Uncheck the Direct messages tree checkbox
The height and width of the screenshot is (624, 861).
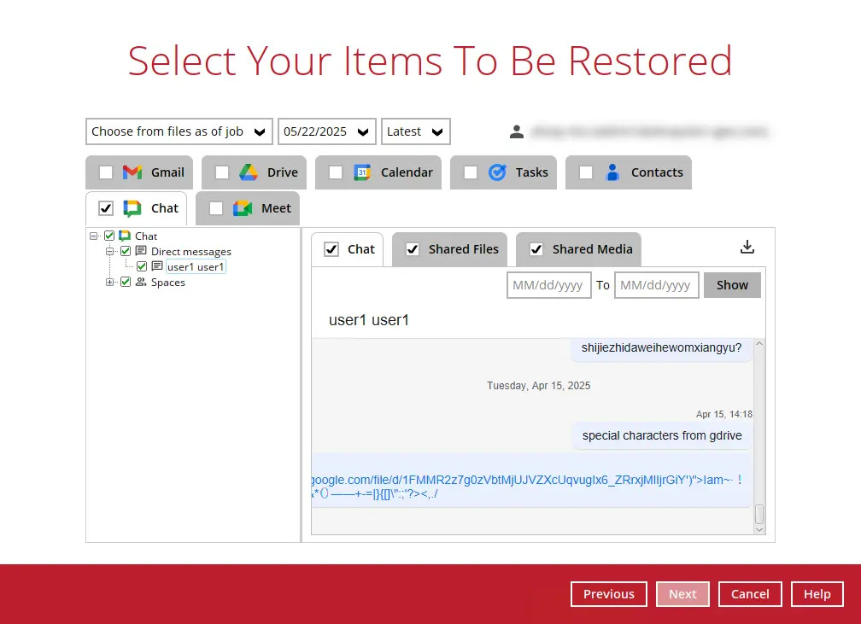tap(126, 251)
